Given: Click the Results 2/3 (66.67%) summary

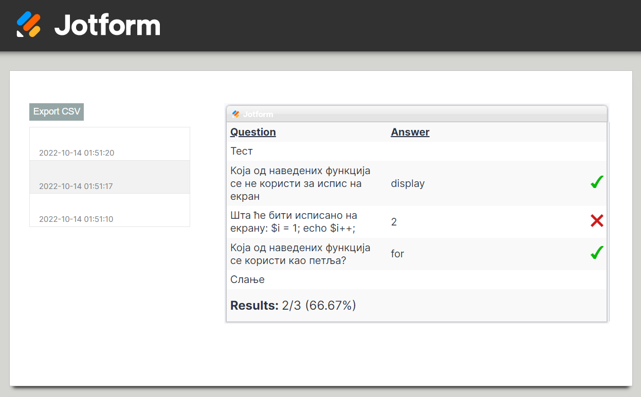Looking at the screenshot, I should coord(293,306).
